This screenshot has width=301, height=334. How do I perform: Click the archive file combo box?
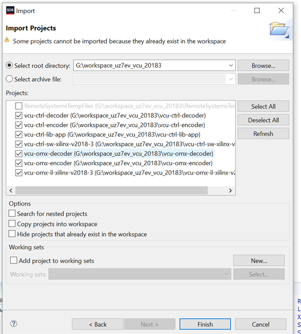click(154, 79)
